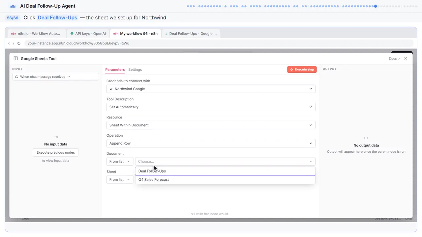Viewport: 422px width, 237px height.
Task: Click the favicon on the API keys - OpenAI tab
Action: pyautogui.click(x=72, y=34)
